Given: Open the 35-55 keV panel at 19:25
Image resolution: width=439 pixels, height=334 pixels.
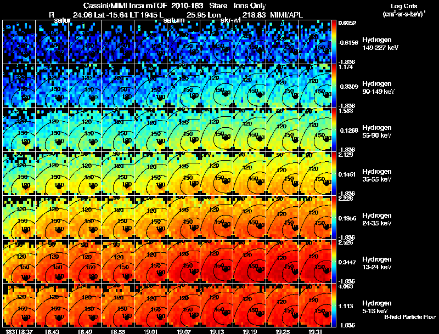Looking at the screenshot, I should [x=283, y=173].
